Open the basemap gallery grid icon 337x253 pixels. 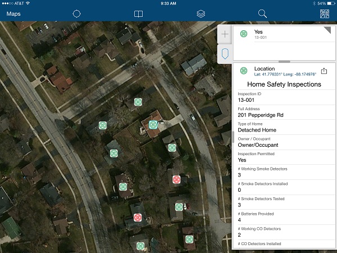coord(324,13)
